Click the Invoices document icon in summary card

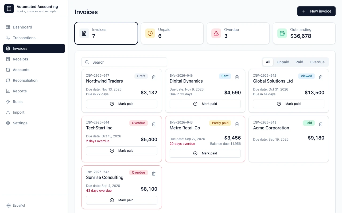click(x=84, y=33)
